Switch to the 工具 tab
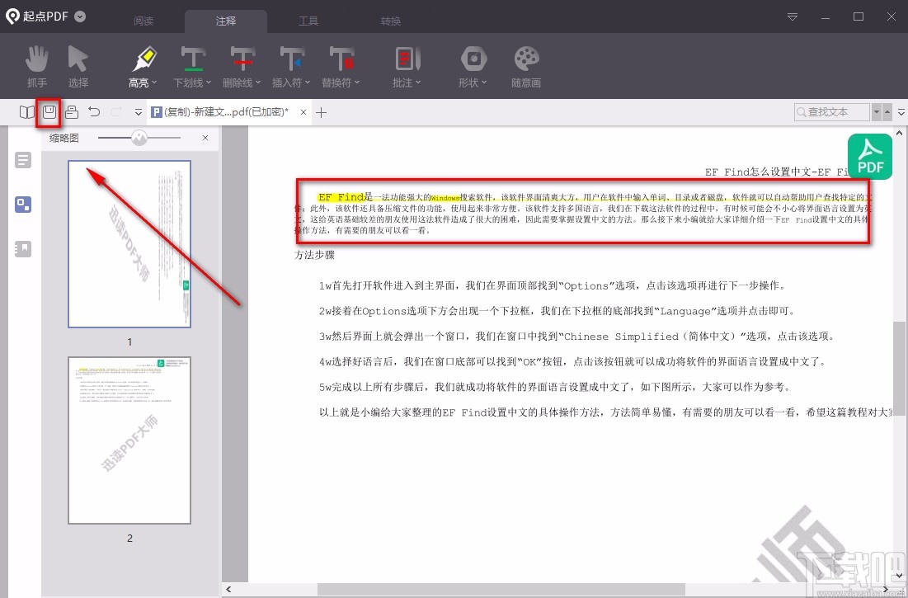908x598 pixels. 308,21
